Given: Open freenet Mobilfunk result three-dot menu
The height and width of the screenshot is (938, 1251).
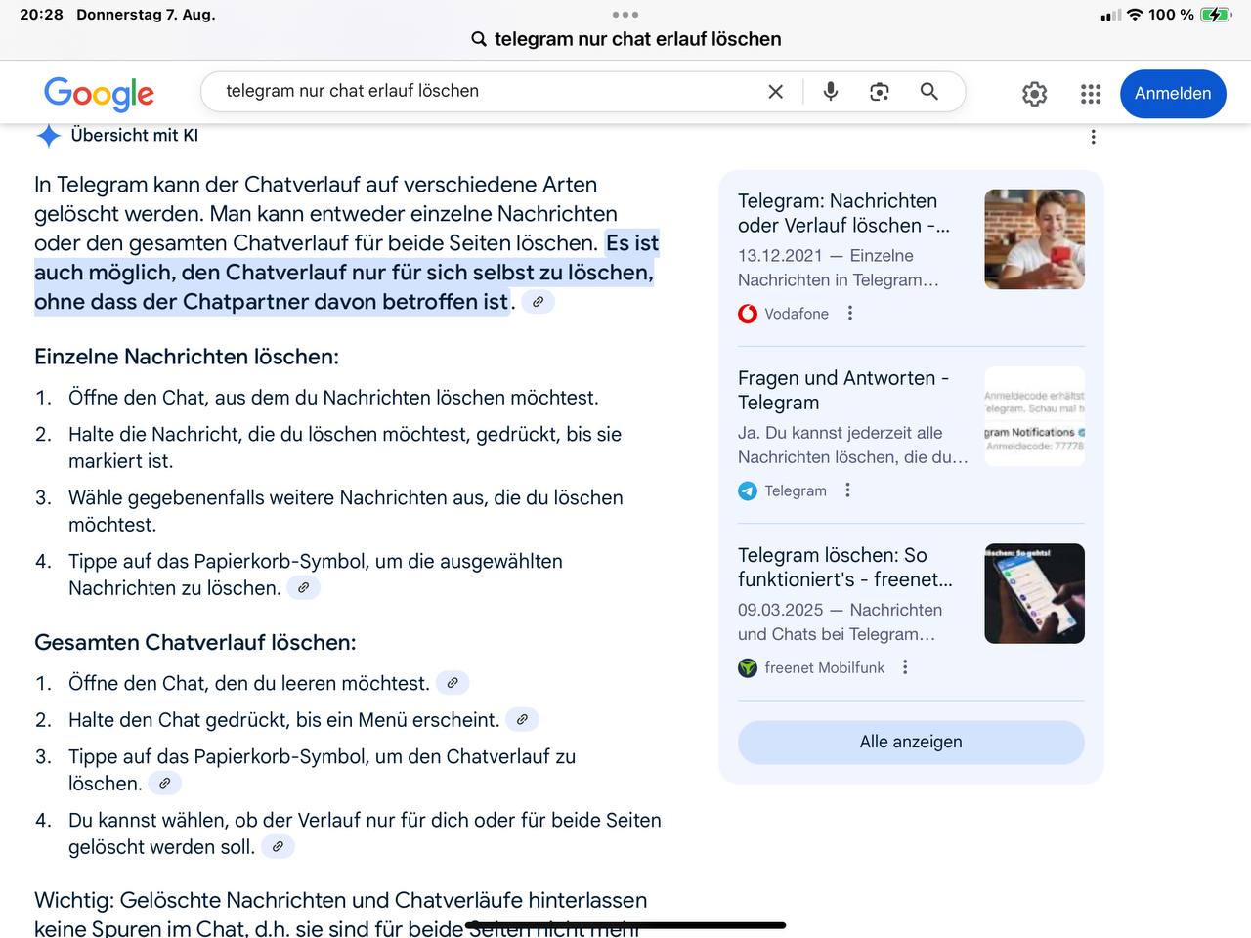Looking at the screenshot, I should coord(905,667).
